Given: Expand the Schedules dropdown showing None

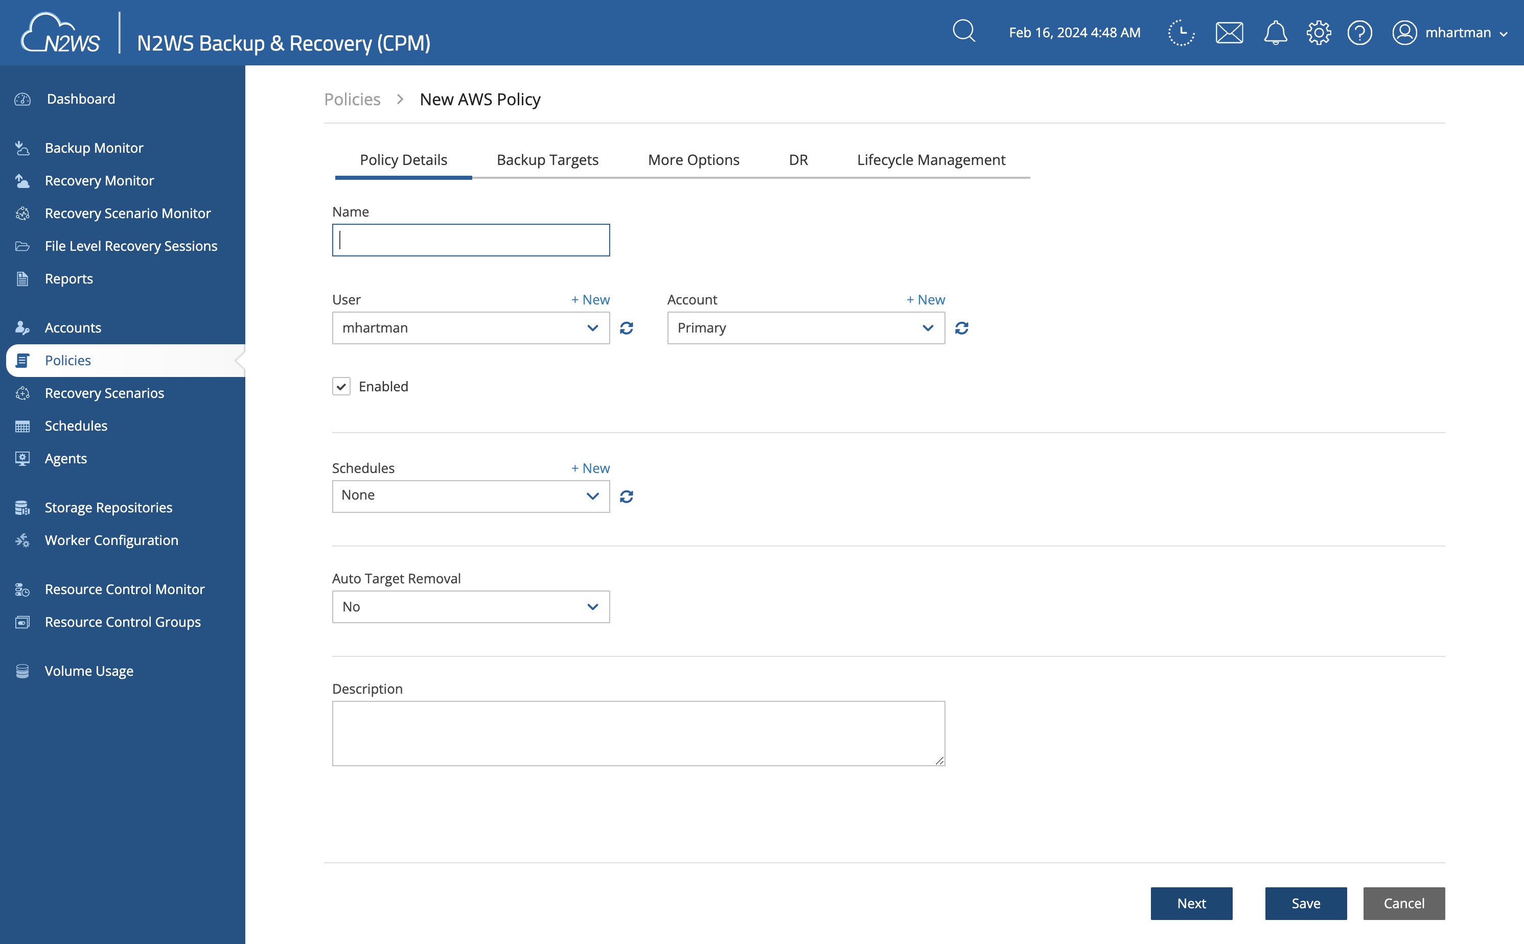Looking at the screenshot, I should pyautogui.click(x=470, y=497).
